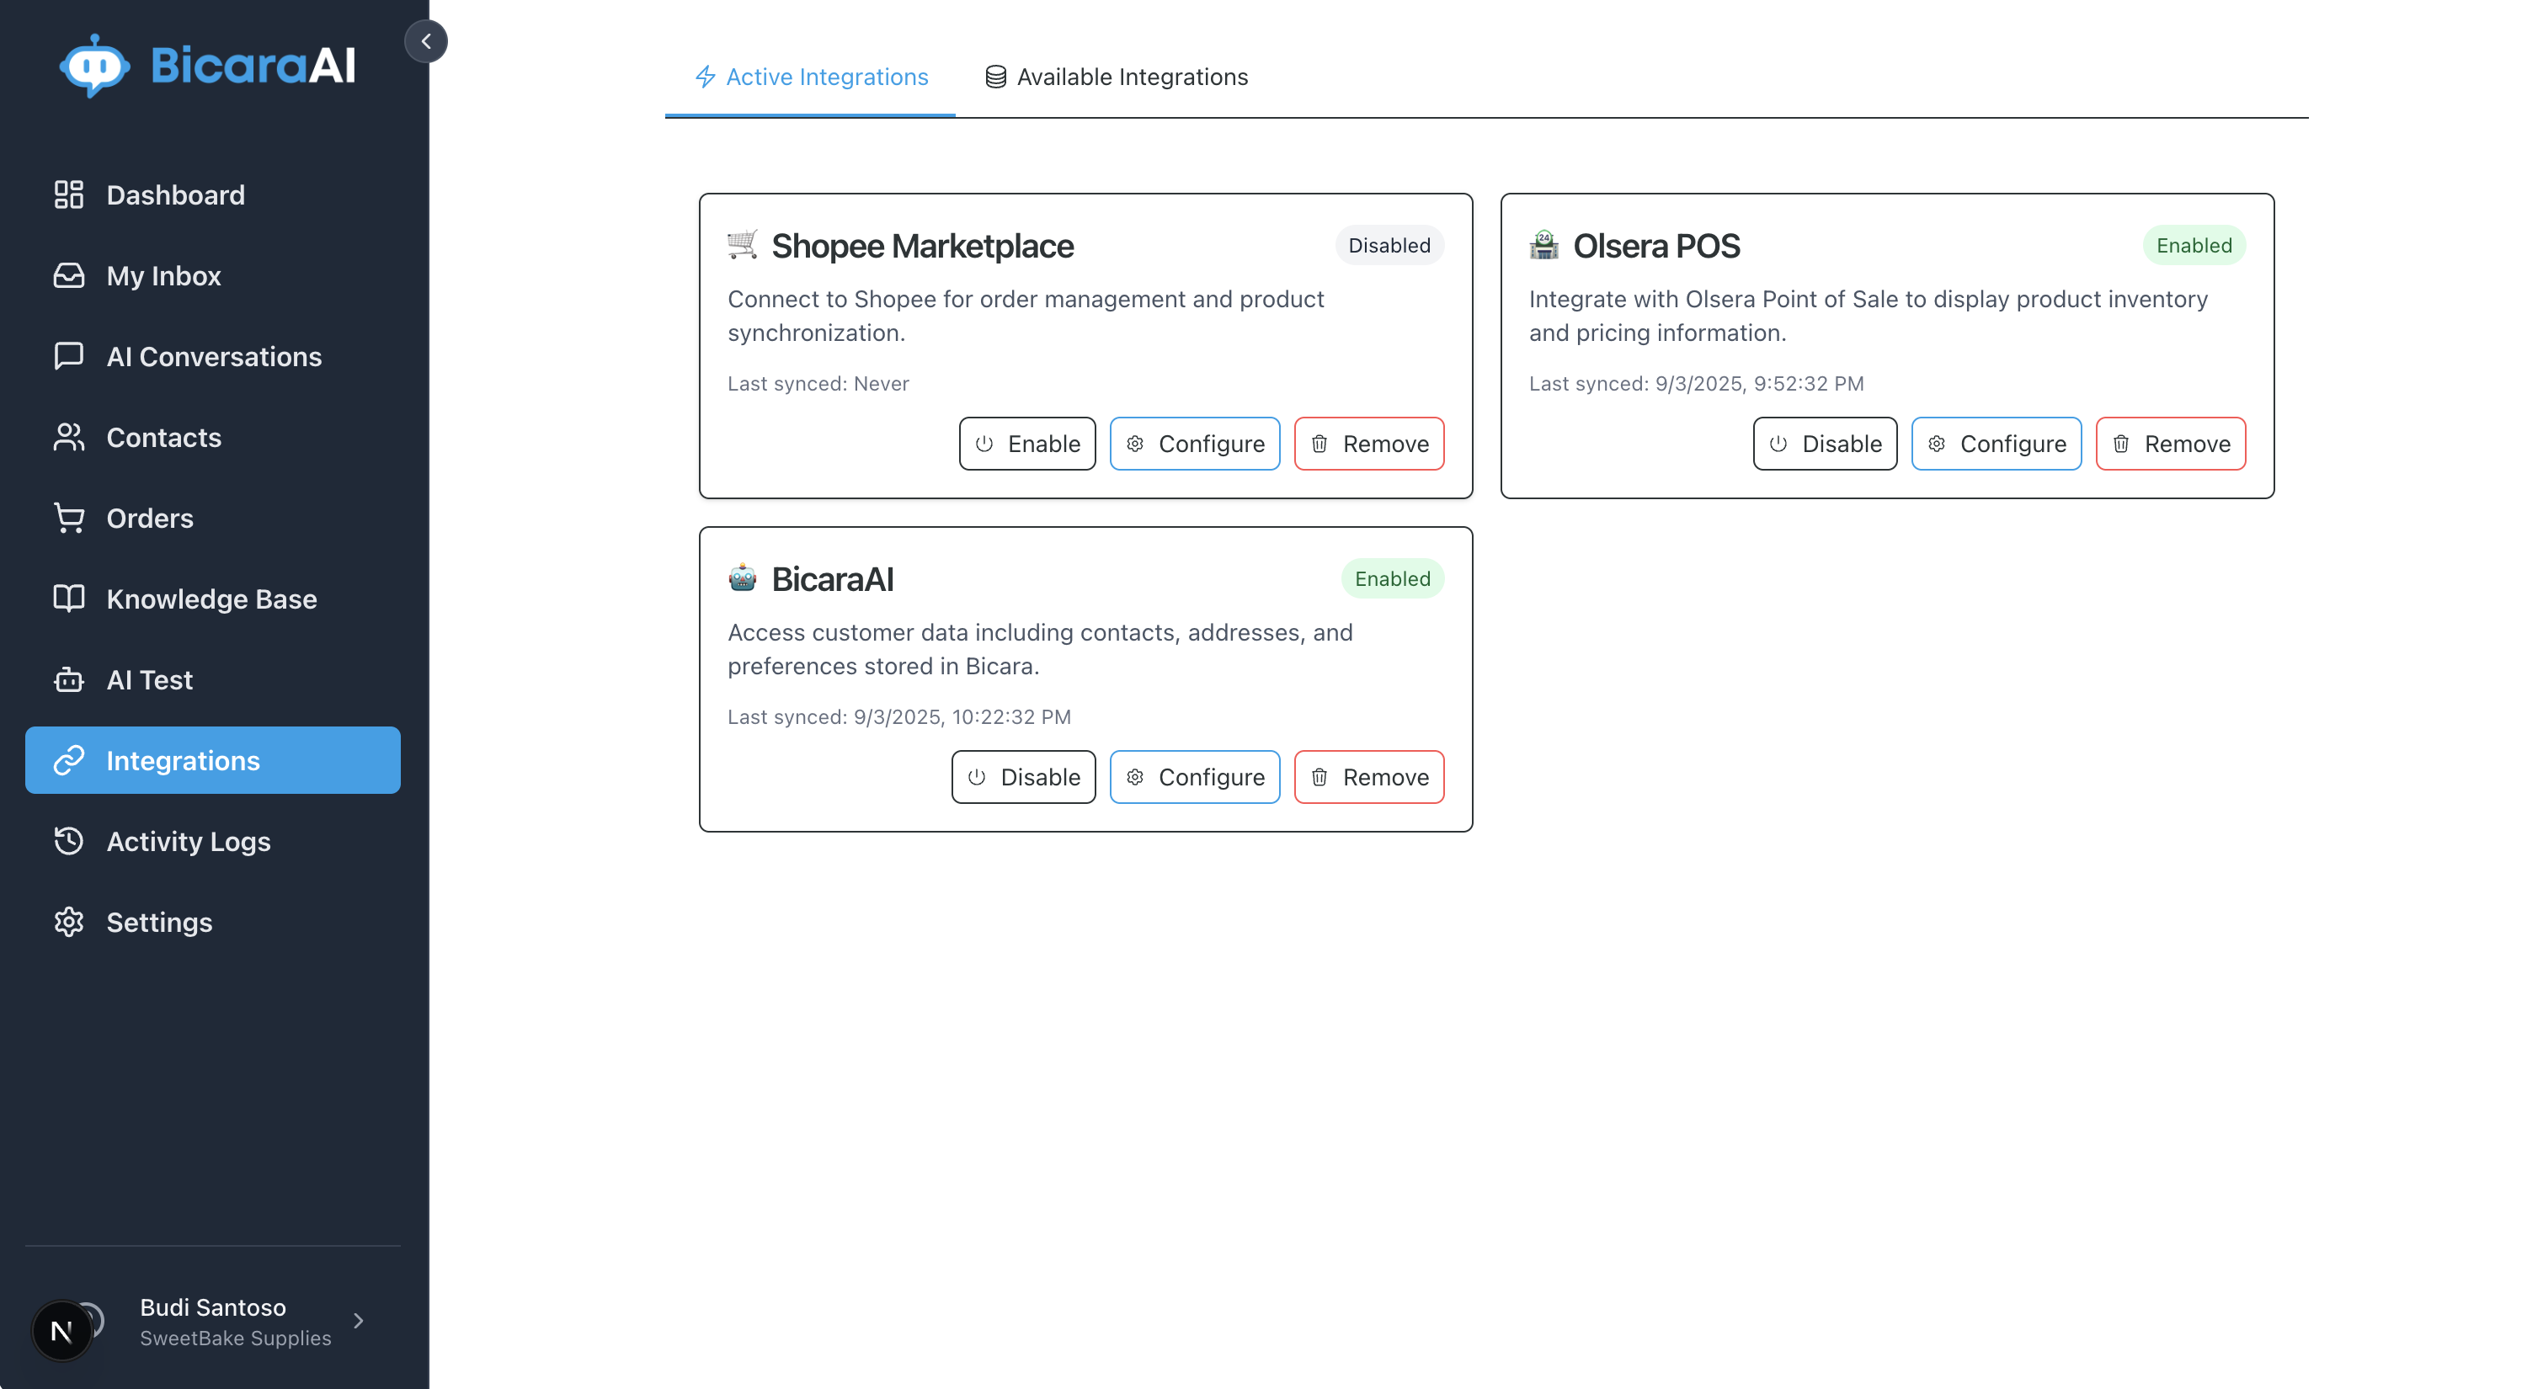Expand the Budi Santoso profile chevron
Image resolution: width=2543 pixels, height=1389 pixels.
(359, 1321)
